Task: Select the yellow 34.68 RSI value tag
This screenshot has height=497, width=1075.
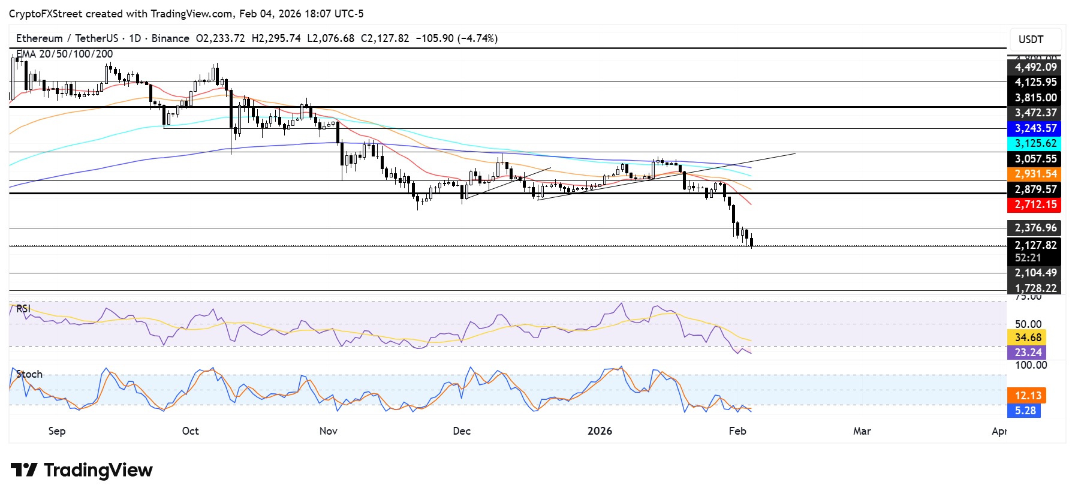Action: 1028,338
